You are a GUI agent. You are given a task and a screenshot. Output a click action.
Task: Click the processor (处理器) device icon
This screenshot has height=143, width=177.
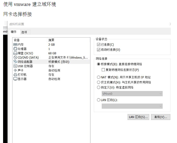tap(15, 49)
